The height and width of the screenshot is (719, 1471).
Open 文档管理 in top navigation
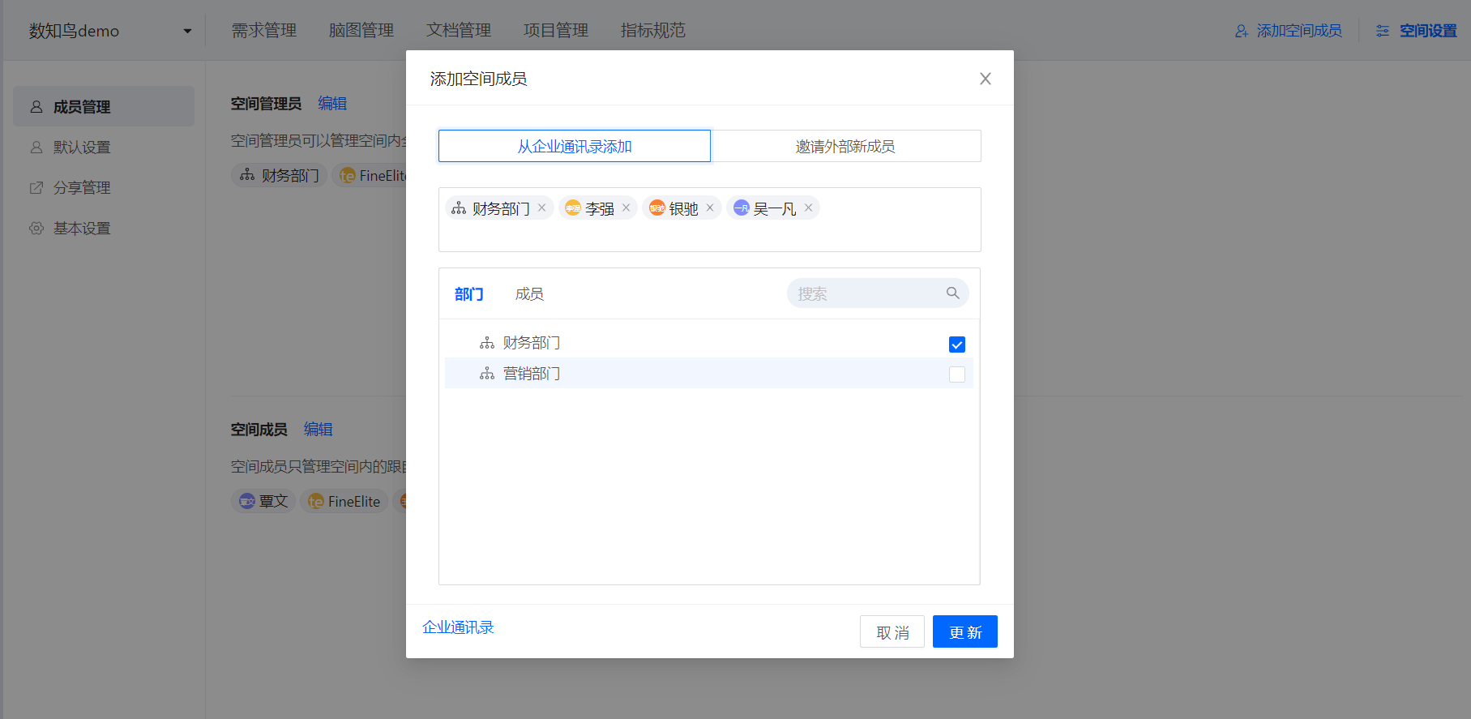point(459,31)
